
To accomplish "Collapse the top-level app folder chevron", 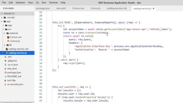I will 2,21.
